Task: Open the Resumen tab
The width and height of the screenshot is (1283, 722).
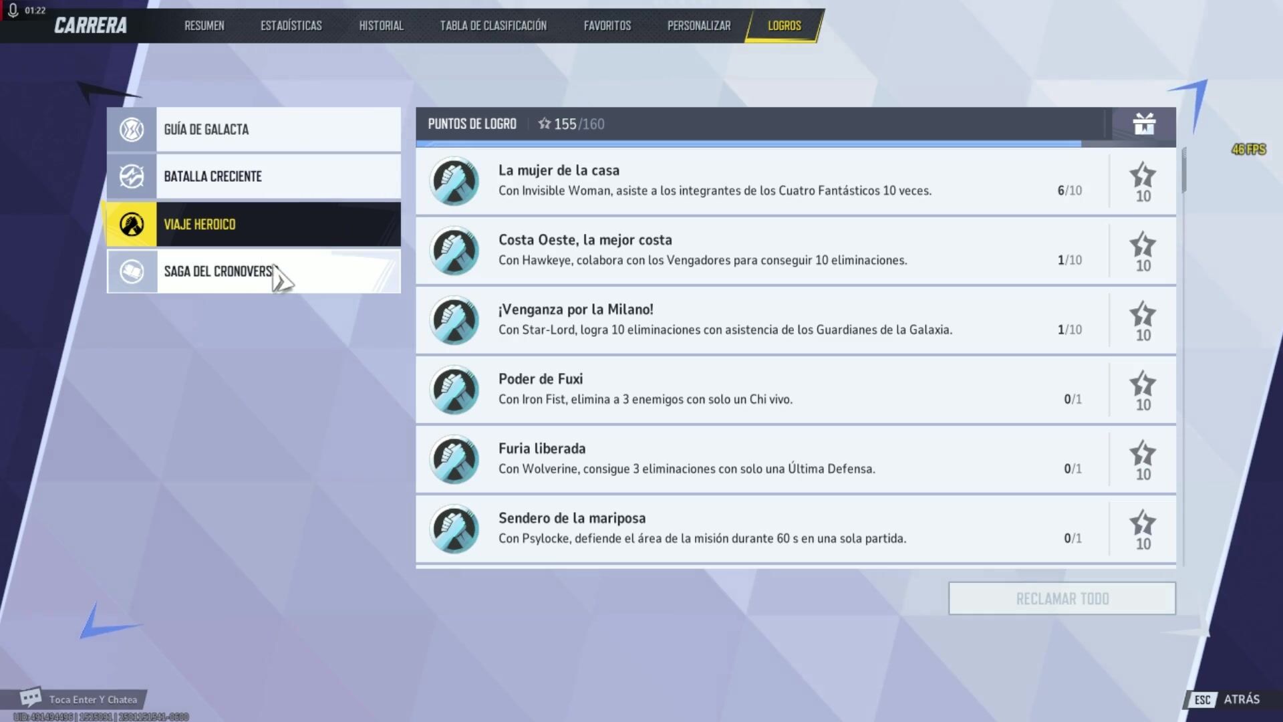Action: [204, 25]
